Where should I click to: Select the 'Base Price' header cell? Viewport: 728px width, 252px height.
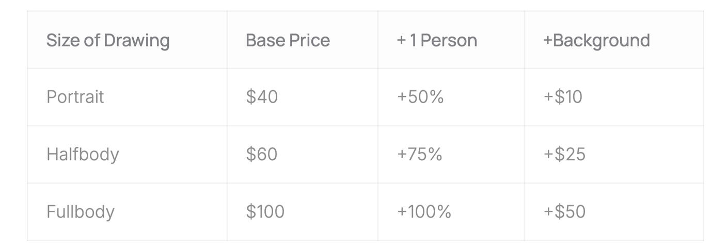(x=288, y=40)
